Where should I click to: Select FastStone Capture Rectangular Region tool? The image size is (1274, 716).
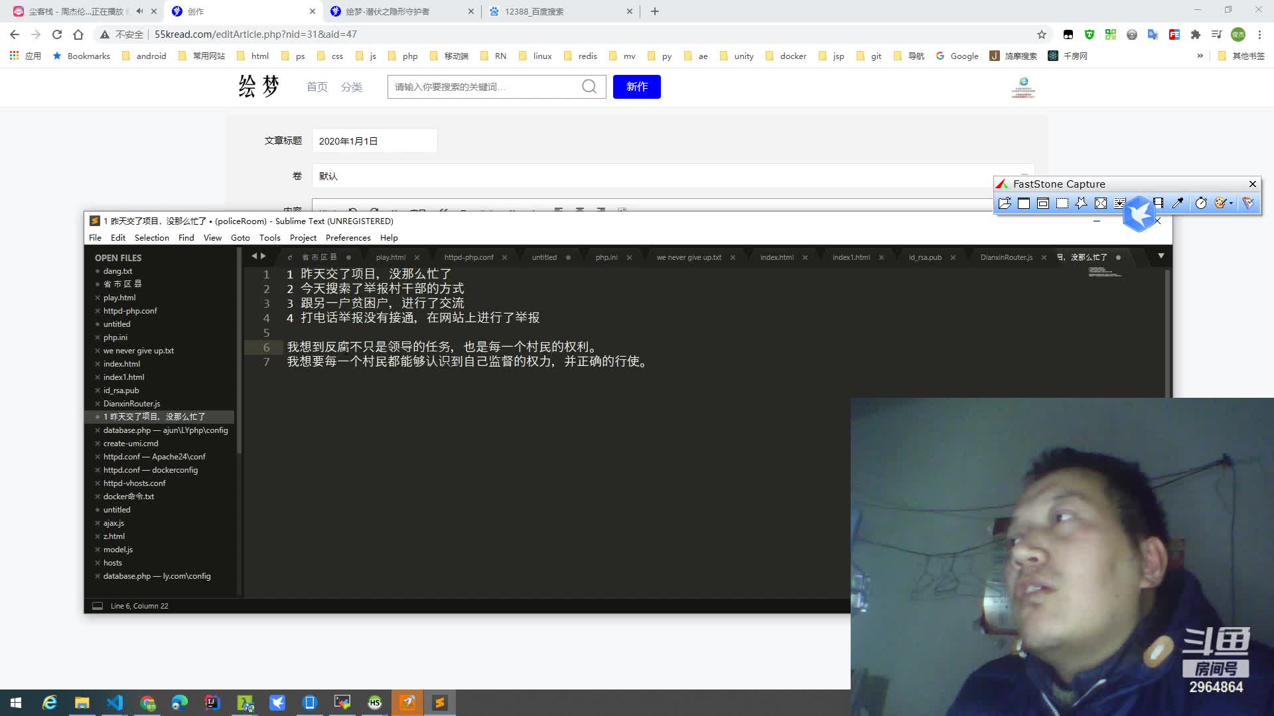coord(1062,204)
